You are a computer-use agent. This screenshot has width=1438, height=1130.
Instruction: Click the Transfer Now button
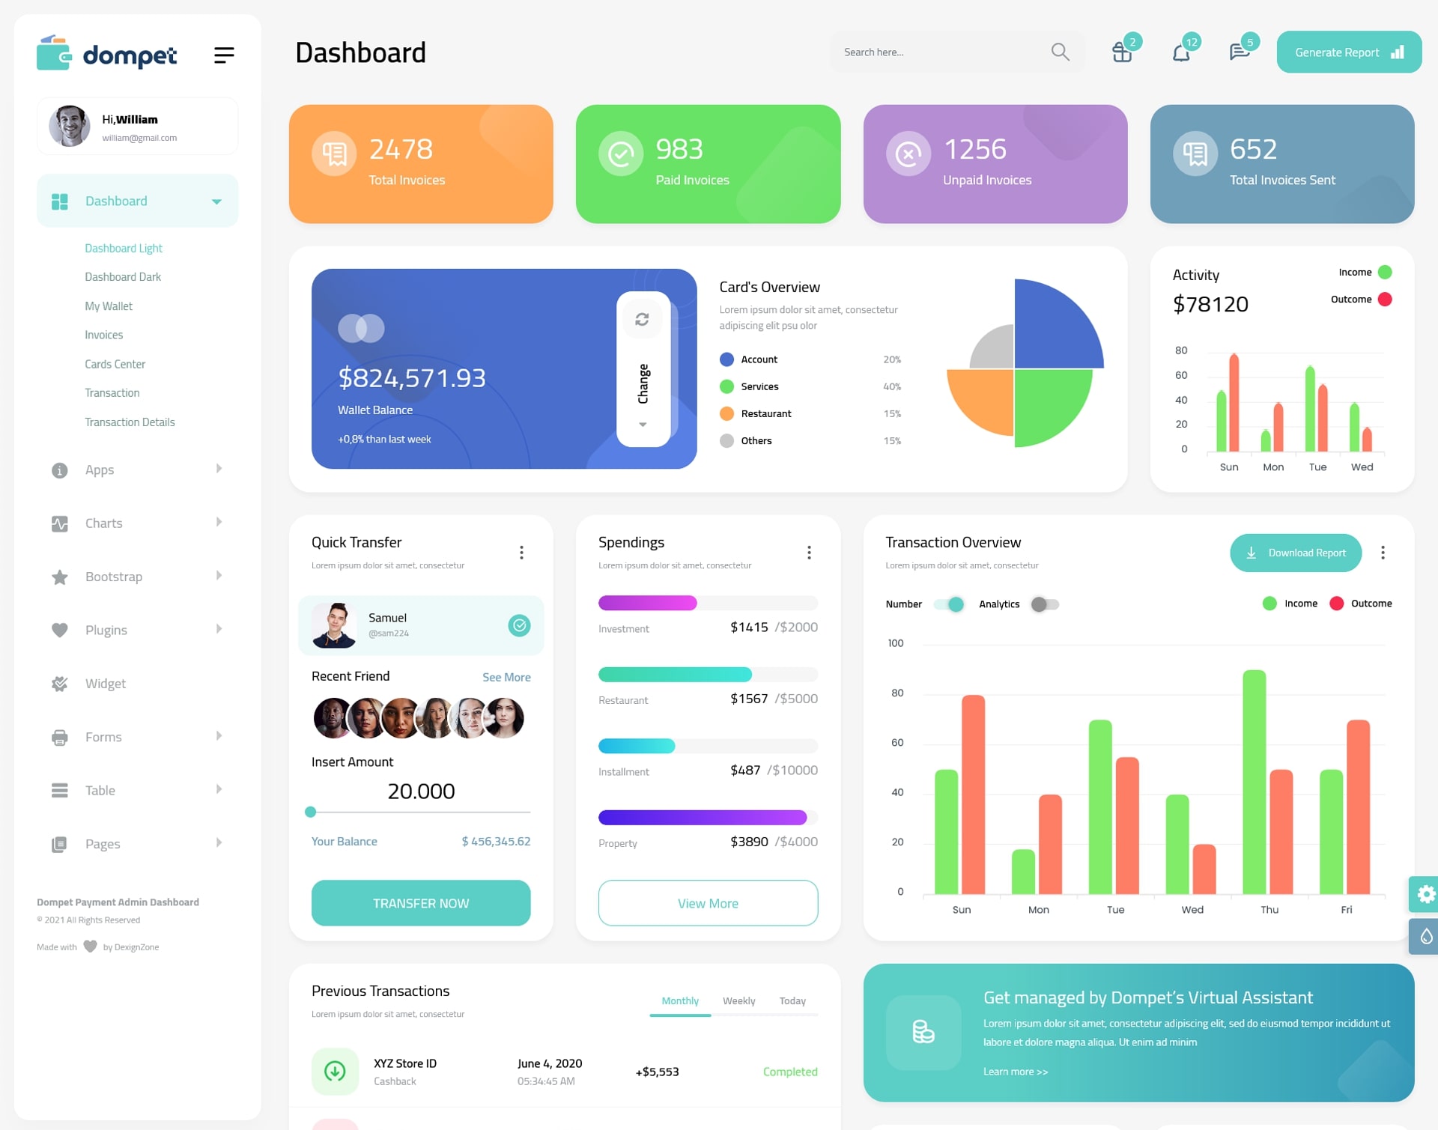(x=422, y=901)
